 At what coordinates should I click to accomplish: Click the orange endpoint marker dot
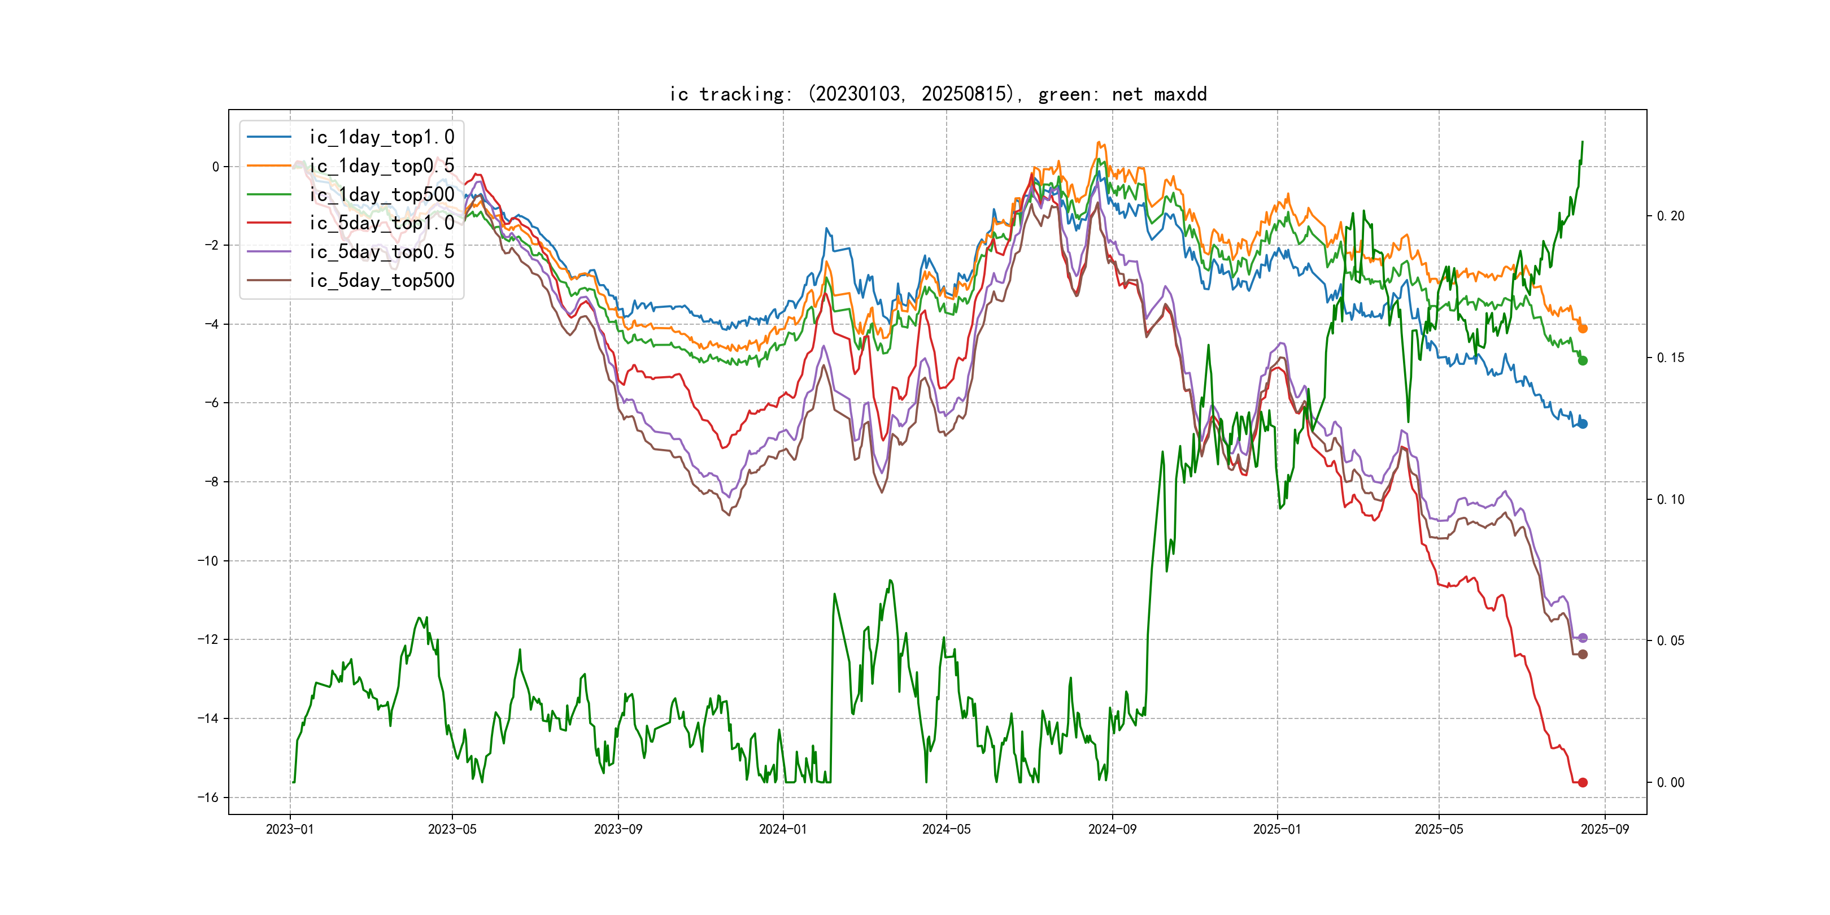pos(1583,328)
